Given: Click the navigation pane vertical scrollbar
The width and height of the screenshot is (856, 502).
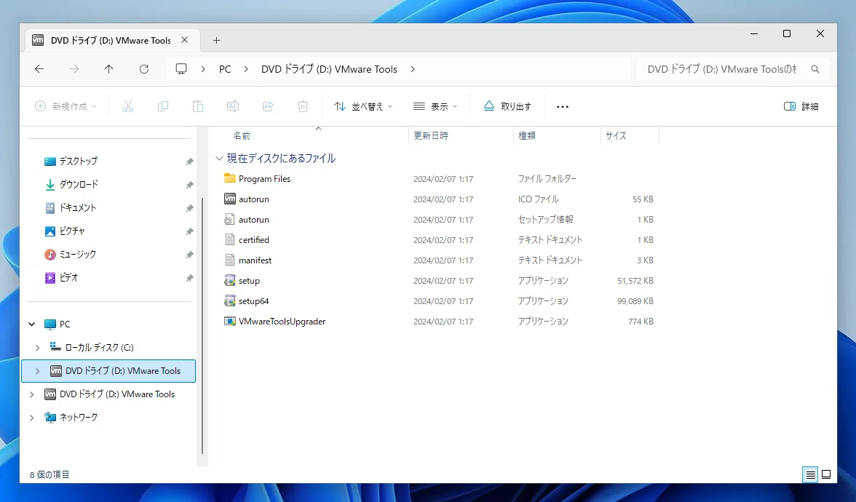Looking at the screenshot, I should (x=202, y=326).
